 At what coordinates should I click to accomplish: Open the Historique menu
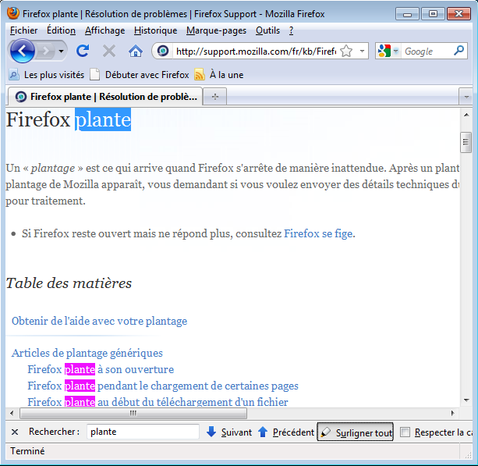point(155,30)
